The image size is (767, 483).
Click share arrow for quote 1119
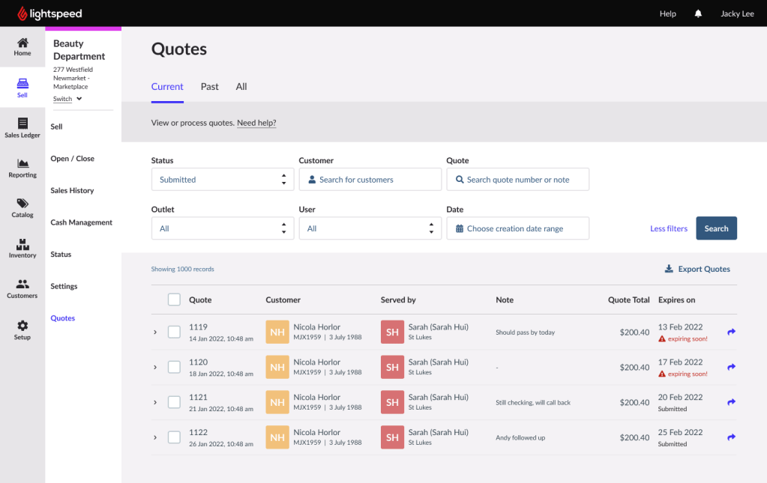click(731, 332)
